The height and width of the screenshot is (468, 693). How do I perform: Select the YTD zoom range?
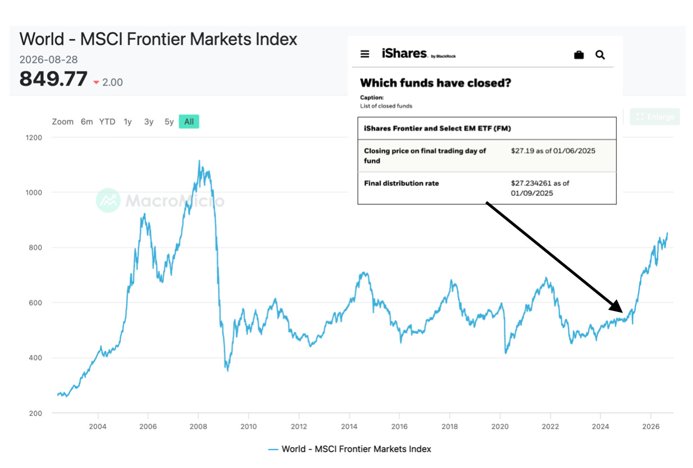point(107,122)
